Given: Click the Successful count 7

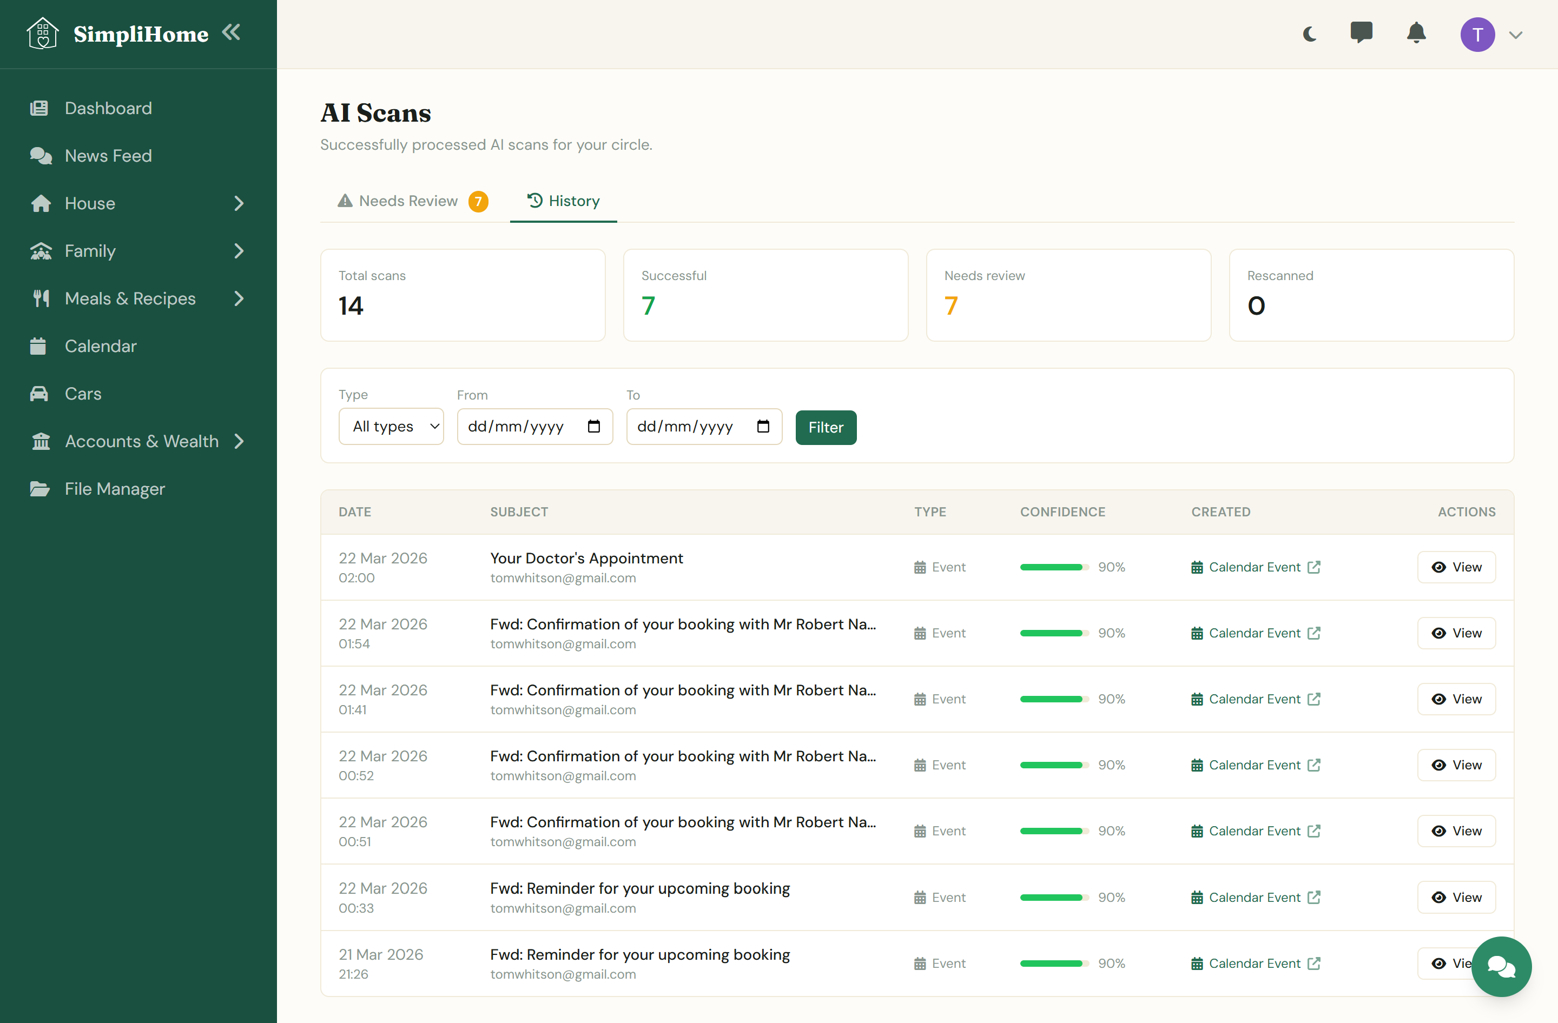Looking at the screenshot, I should [x=648, y=306].
